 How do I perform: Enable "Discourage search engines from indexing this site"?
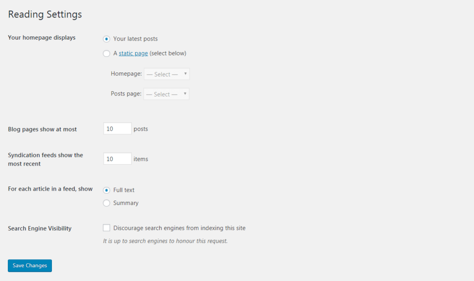(106, 227)
